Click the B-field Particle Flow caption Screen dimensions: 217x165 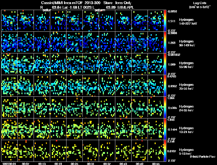coord(203,157)
